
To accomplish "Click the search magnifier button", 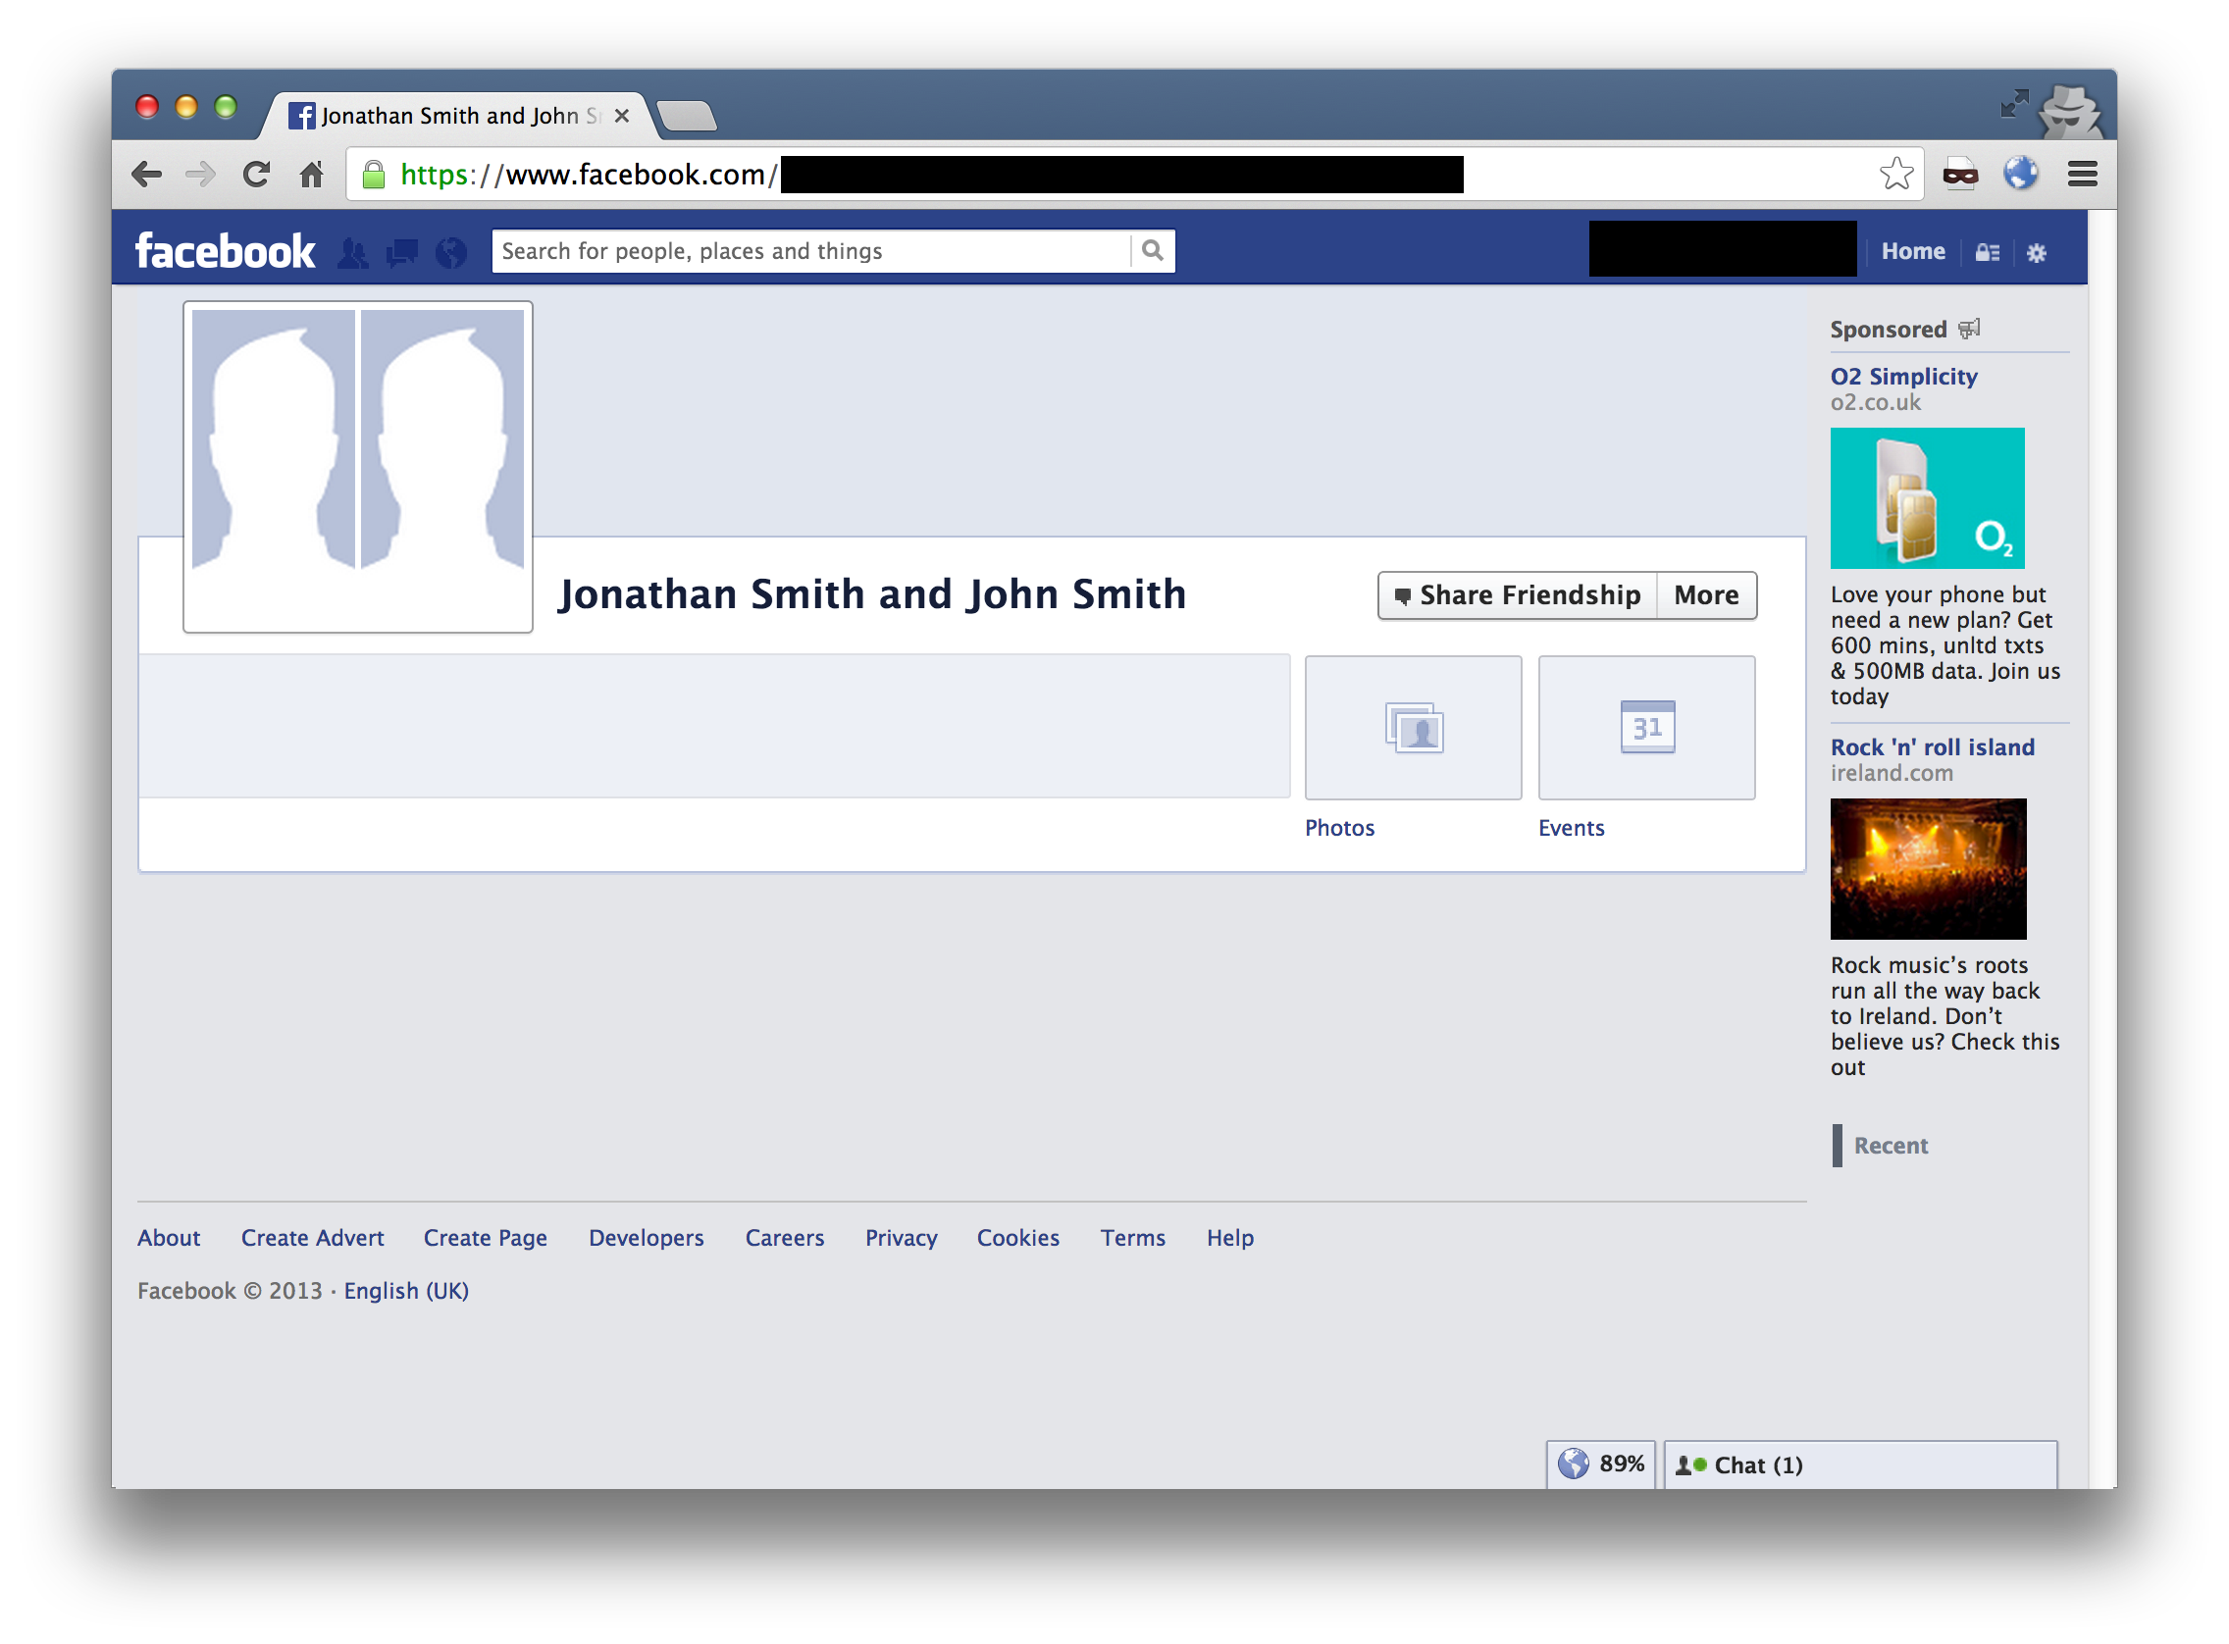I will pos(1154,251).
